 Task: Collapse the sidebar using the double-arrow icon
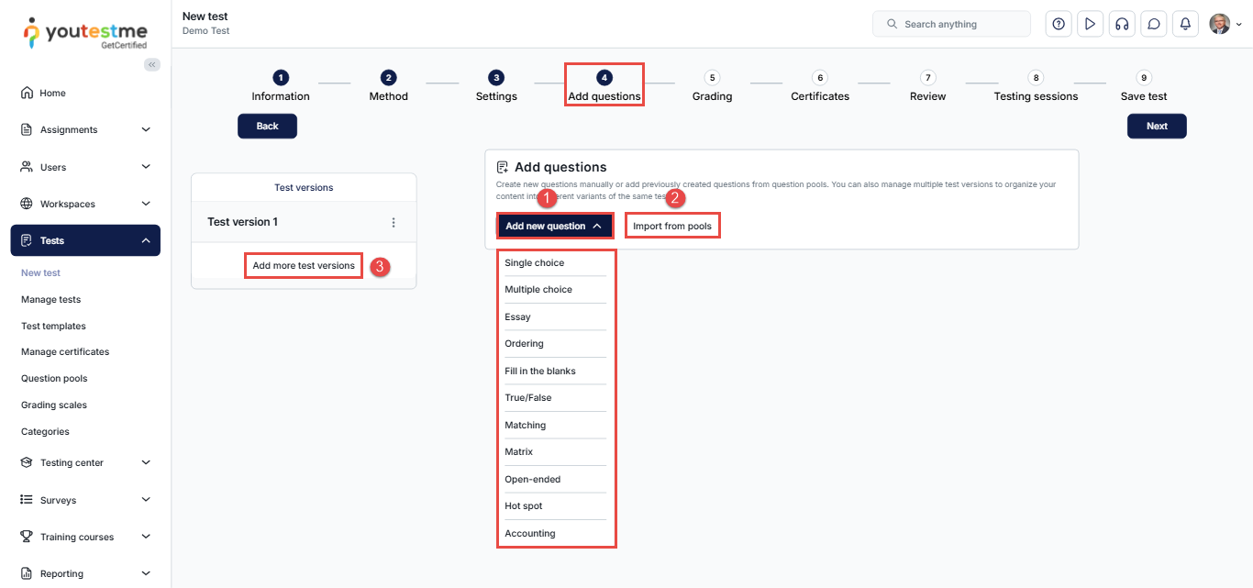point(152,64)
